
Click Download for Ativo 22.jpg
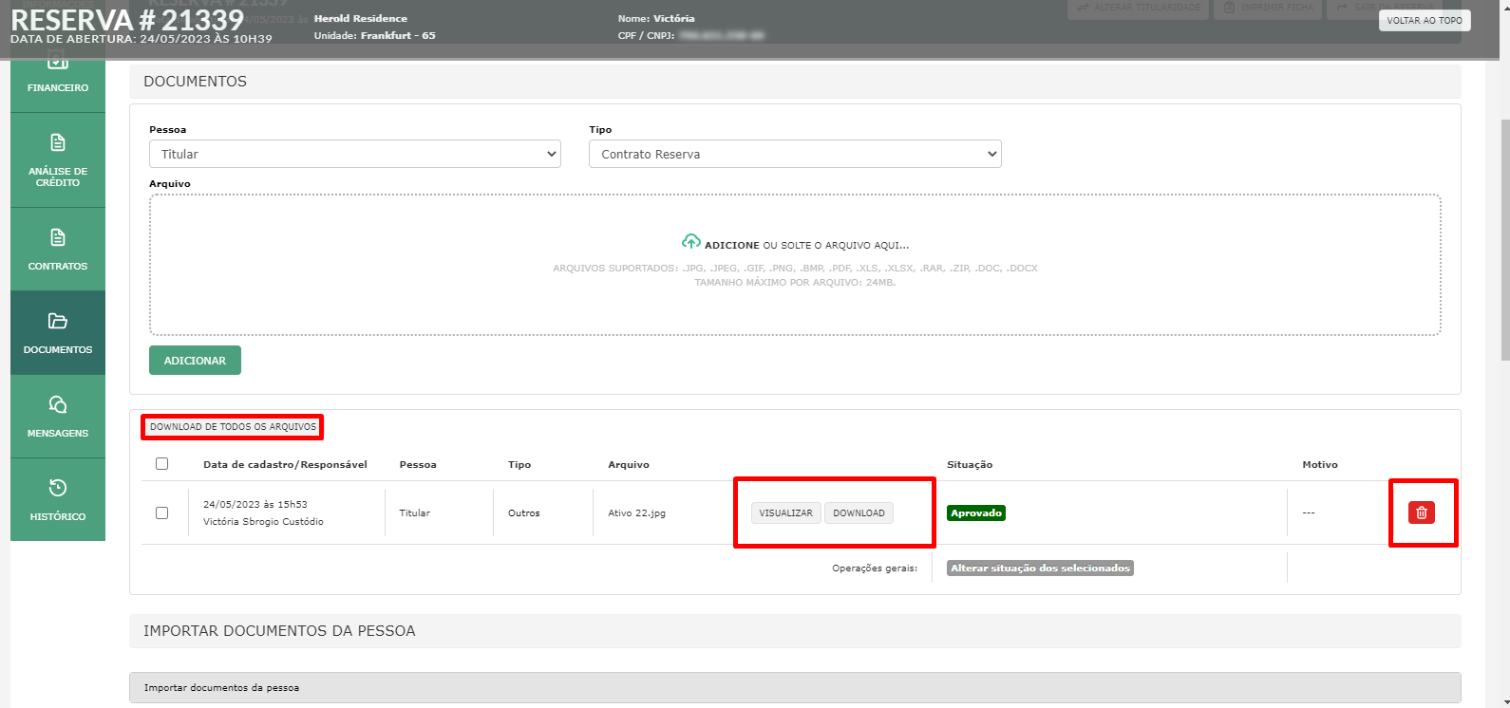pos(859,512)
